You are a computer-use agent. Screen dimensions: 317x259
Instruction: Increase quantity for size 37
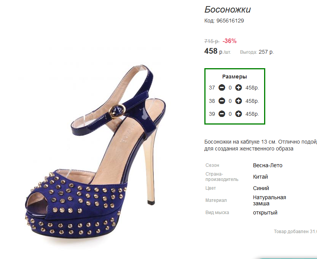tap(239, 88)
